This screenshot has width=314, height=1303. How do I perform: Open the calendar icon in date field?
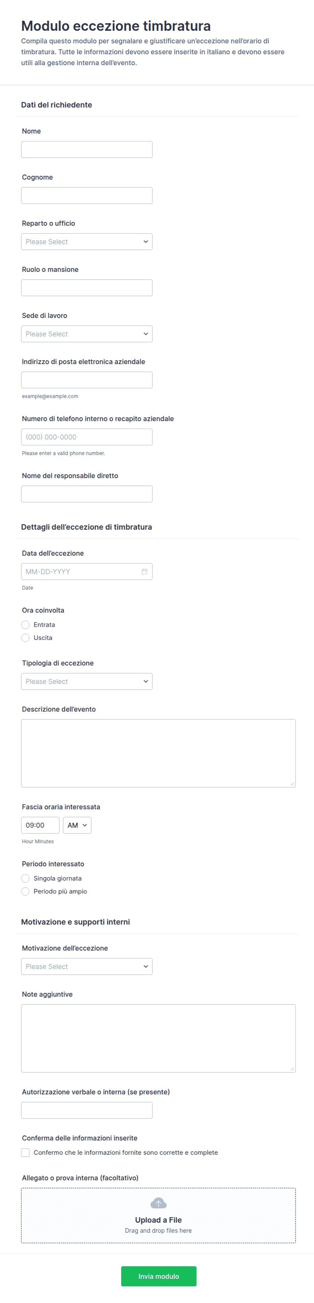point(145,572)
